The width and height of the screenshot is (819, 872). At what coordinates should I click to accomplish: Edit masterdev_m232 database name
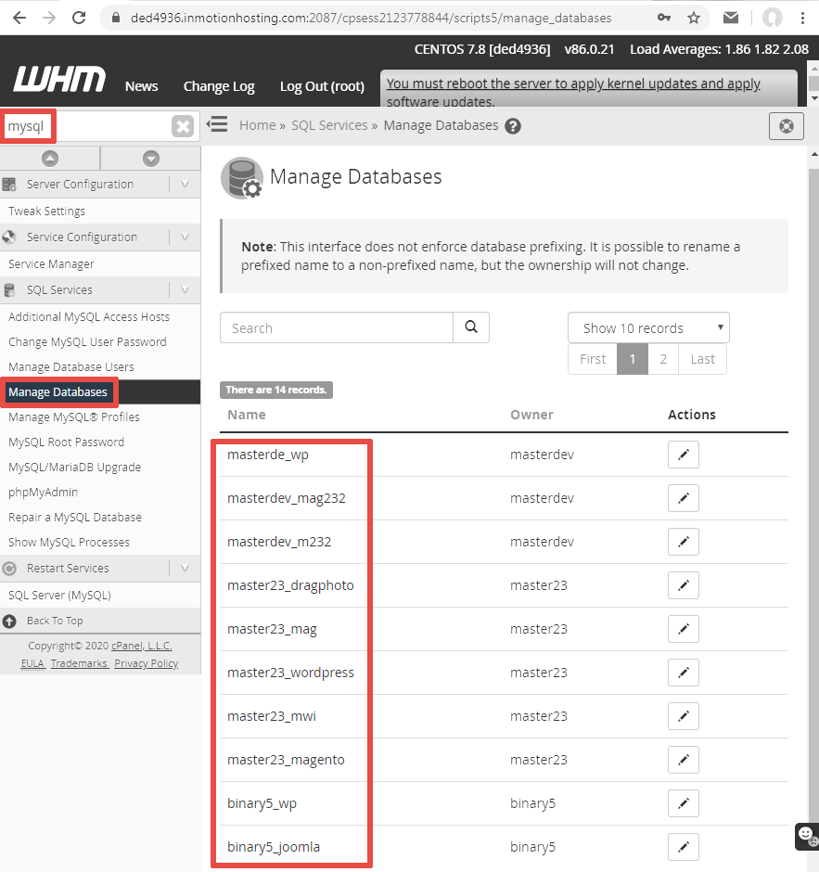click(684, 542)
